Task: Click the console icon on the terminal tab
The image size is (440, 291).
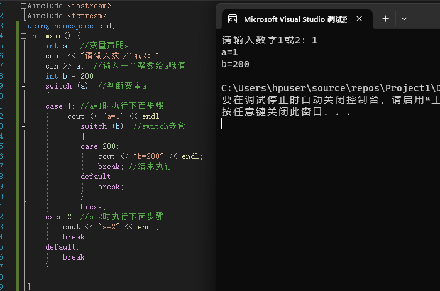Action: 232,19
